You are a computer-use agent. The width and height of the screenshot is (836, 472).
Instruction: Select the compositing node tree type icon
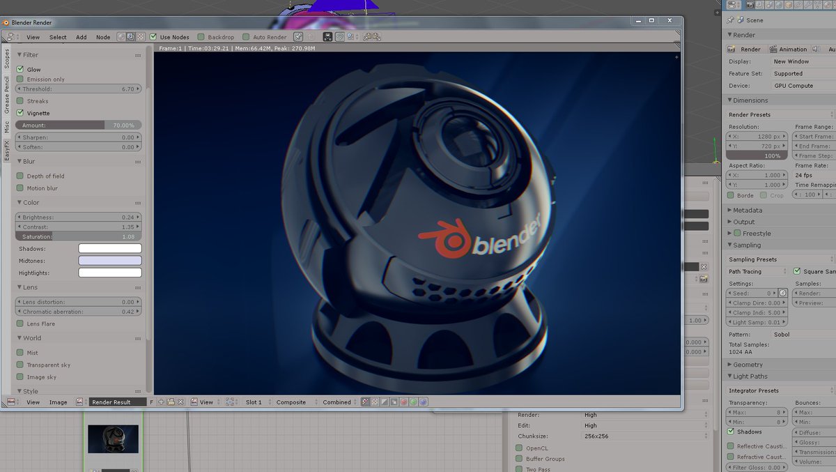coord(131,37)
